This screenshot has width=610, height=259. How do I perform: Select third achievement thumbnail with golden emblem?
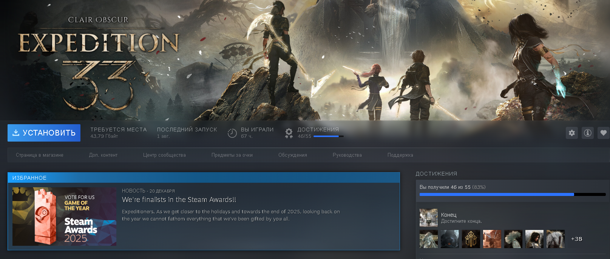coord(471,239)
